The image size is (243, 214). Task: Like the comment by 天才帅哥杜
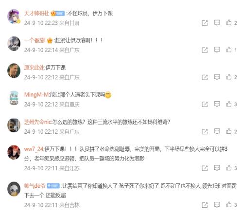pyautogui.click(x=229, y=22)
